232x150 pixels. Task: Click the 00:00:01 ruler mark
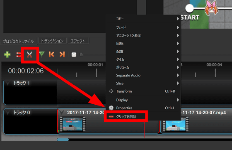tap(95, 65)
